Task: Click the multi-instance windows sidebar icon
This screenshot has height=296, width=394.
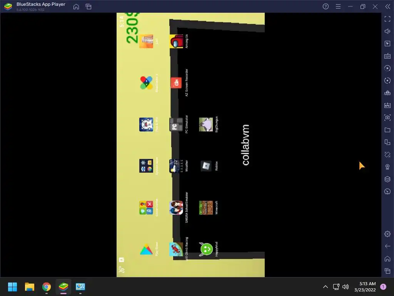Action: (387, 142)
